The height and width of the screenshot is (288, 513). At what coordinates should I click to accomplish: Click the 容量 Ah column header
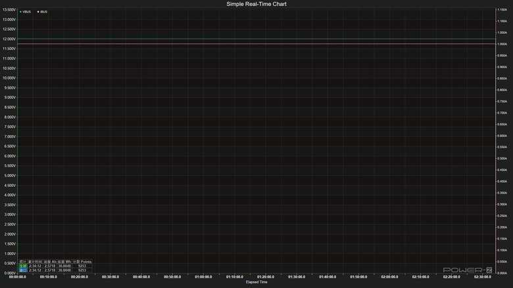click(x=50, y=262)
